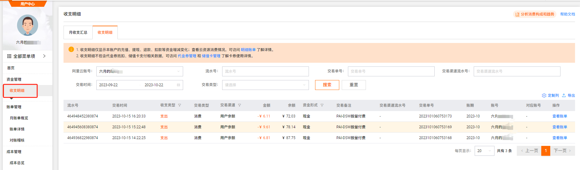Click order number 202310106075​3173
The image size is (580, 170).
(435, 116)
